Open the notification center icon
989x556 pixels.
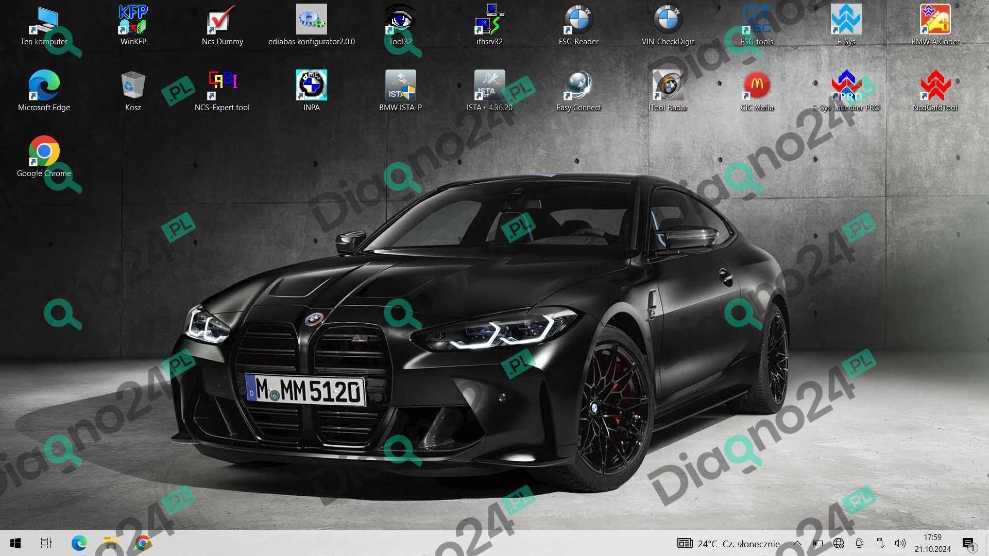(969, 544)
